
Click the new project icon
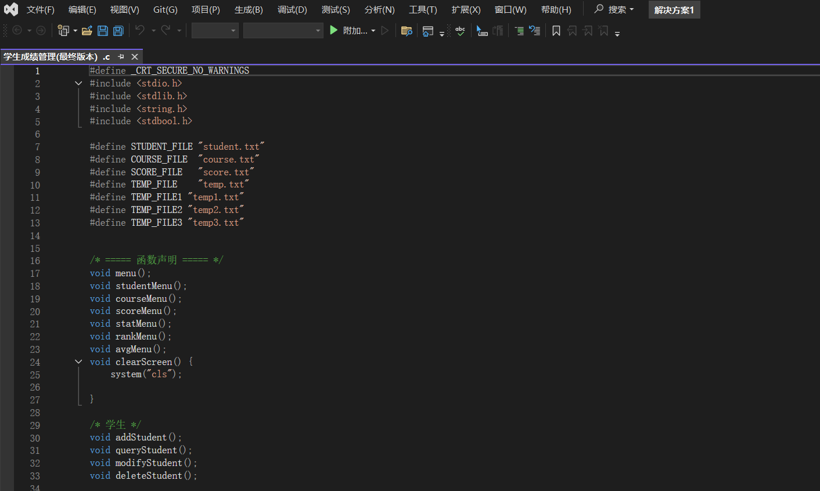click(63, 31)
